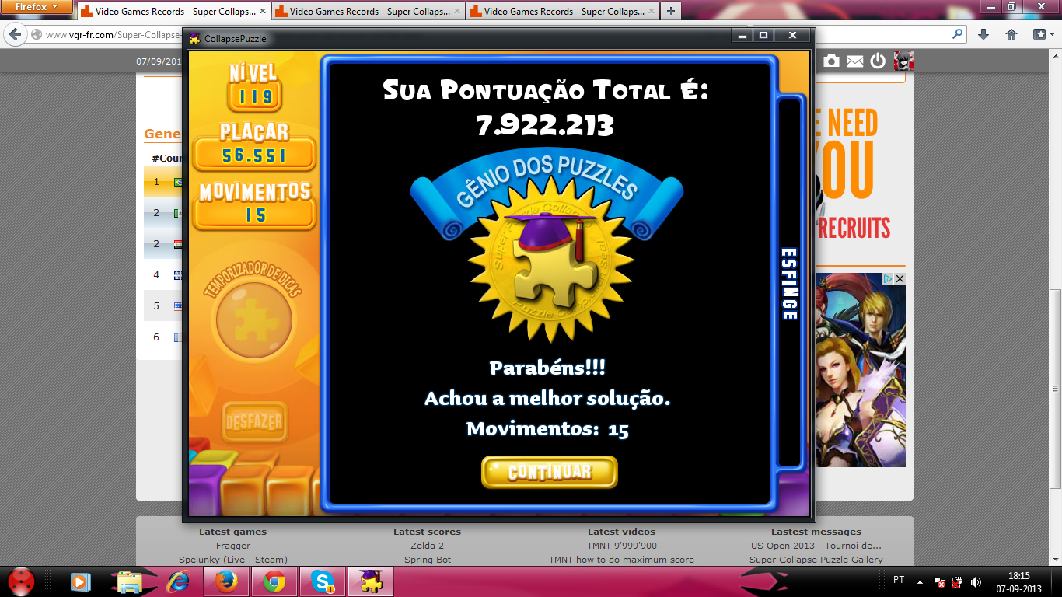Open the user avatar profile picture
Screen dimensions: 1062x597
tap(903, 61)
